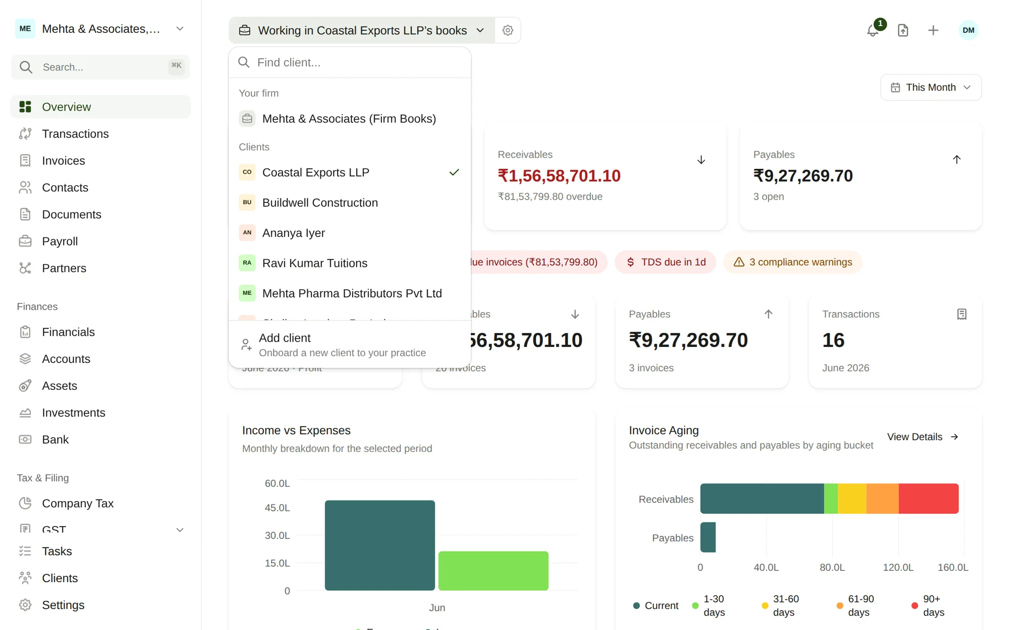Click the 3 invoices text under Payables
Image resolution: width=1009 pixels, height=630 pixels.
pos(651,368)
